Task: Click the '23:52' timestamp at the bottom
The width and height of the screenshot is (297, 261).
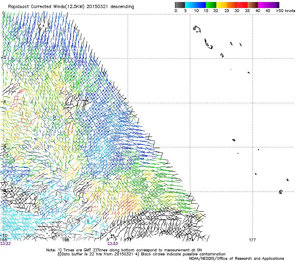Action: coord(6,244)
